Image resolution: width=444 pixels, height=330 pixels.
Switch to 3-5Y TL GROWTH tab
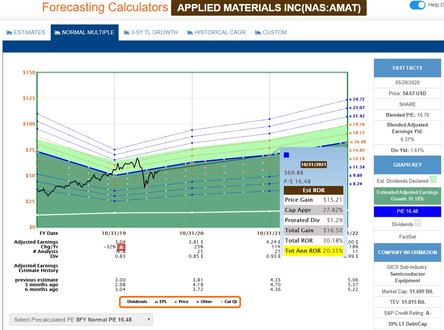point(151,32)
